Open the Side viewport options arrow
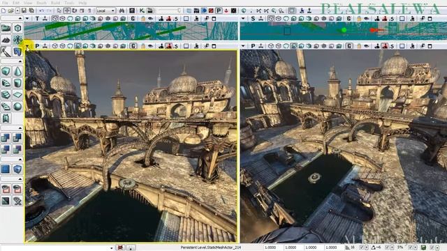The image size is (447, 251). pyautogui.click(x=243, y=19)
